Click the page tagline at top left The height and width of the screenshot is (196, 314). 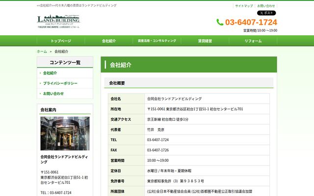[77, 5]
